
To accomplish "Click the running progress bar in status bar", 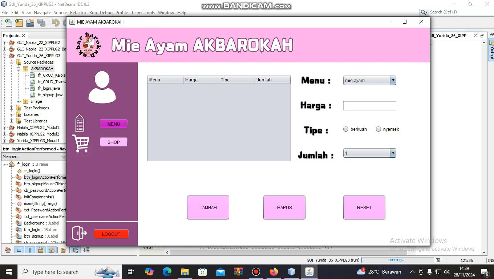I will point(397,260).
